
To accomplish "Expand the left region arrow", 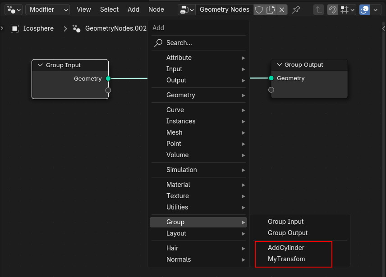I will point(2,28).
